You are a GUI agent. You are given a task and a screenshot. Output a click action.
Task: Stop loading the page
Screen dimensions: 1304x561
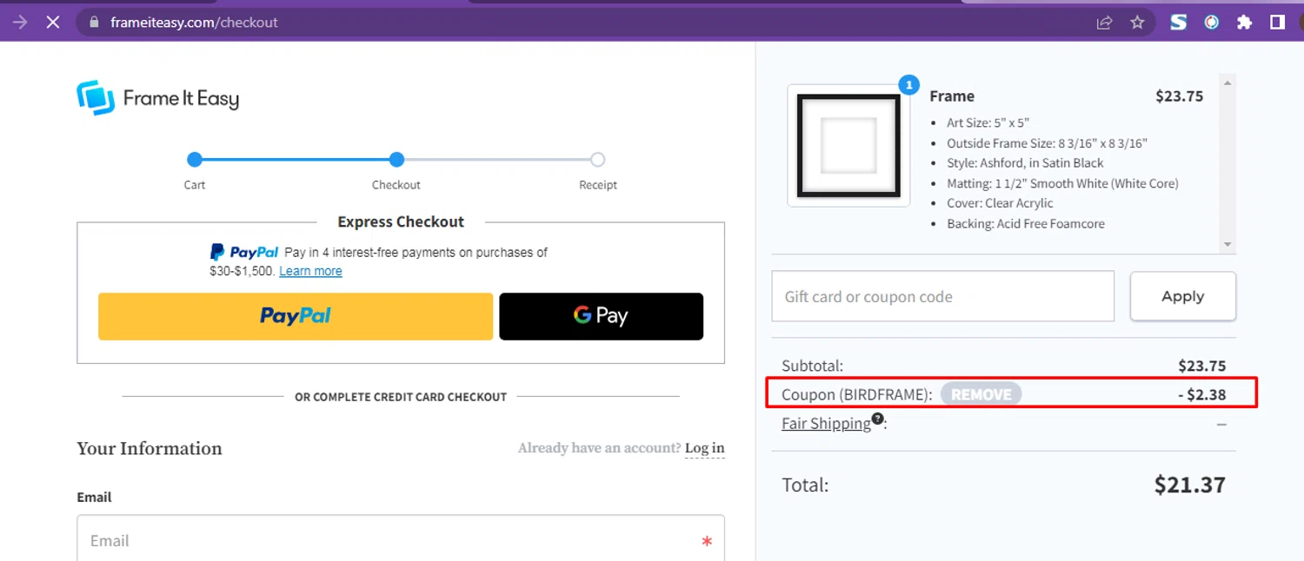(53, 23)
